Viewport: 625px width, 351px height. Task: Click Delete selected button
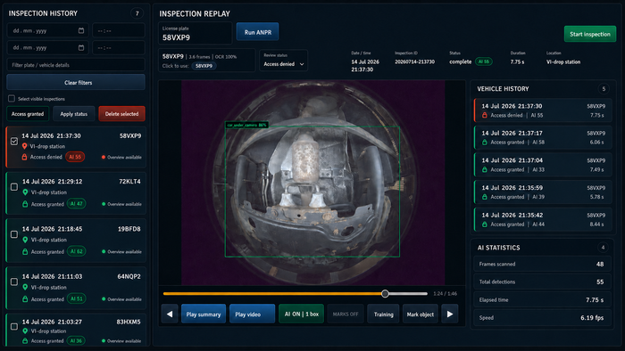(x=121, y=114)
